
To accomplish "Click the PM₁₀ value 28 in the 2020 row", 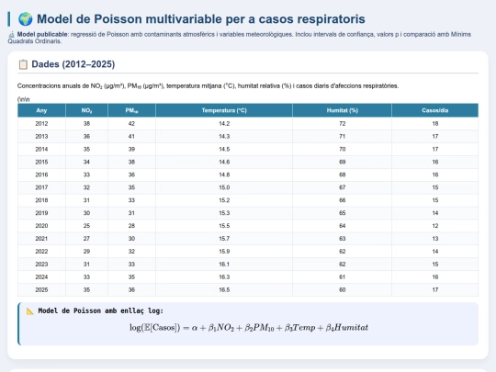I will click(131, 226).
